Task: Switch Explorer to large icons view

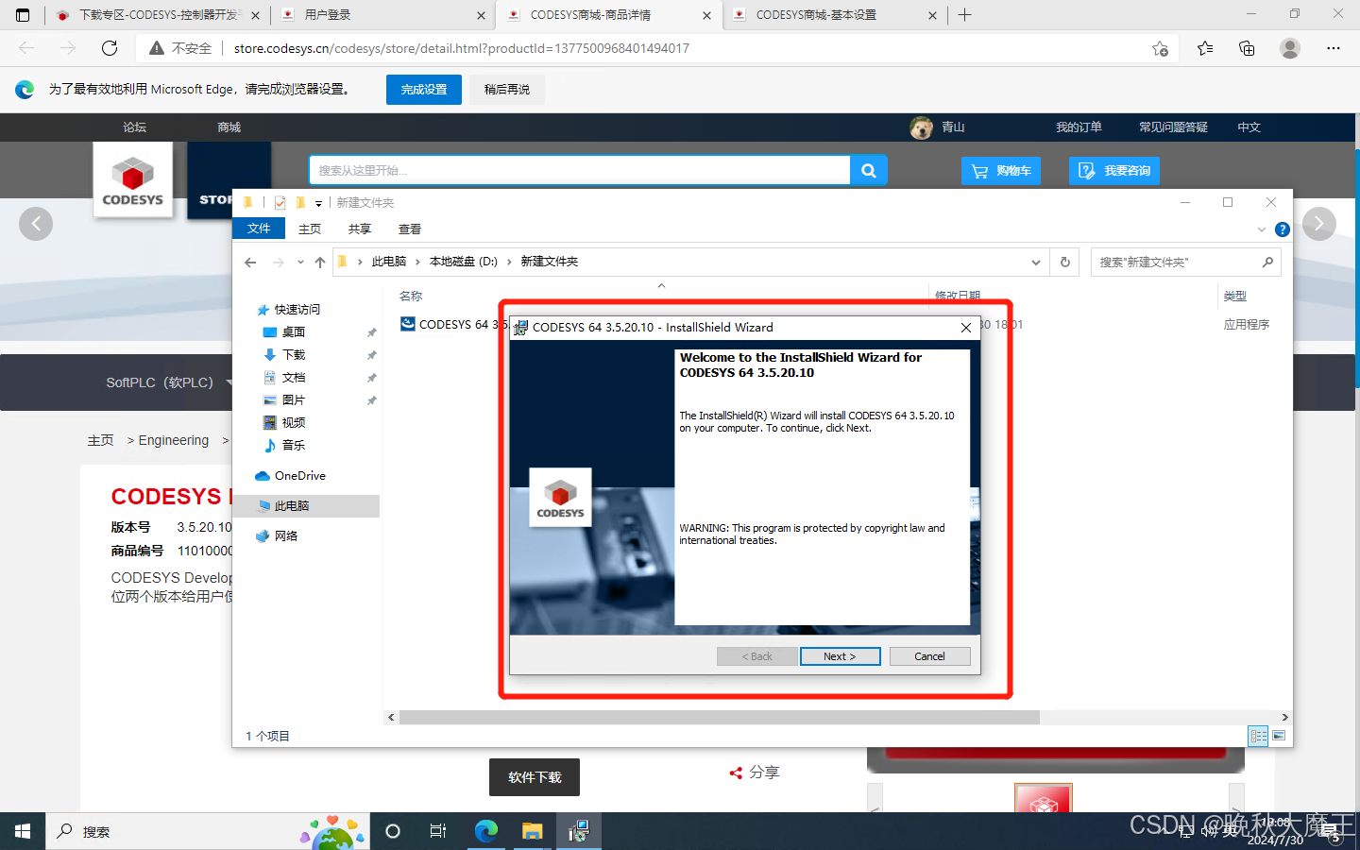Action: pyautogui.click(x=1279, y=736)
